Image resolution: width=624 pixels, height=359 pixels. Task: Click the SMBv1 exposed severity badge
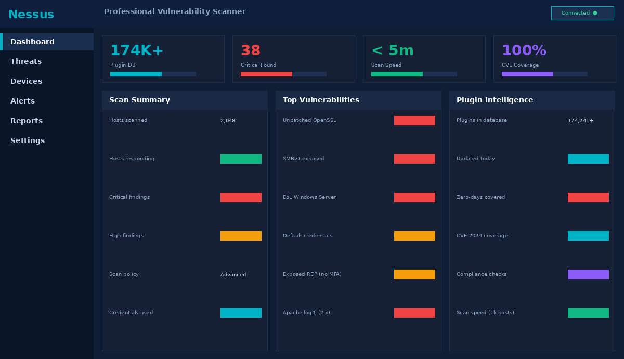414,159
